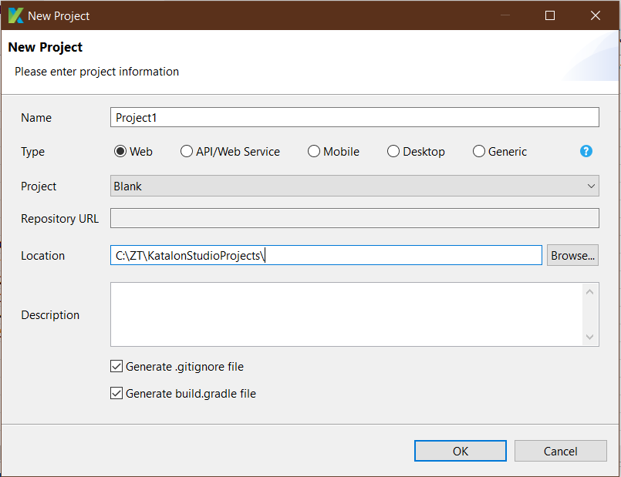Open the Project template dropdown showing Blank
Screen dimensions: 621x477
[354, 186]
